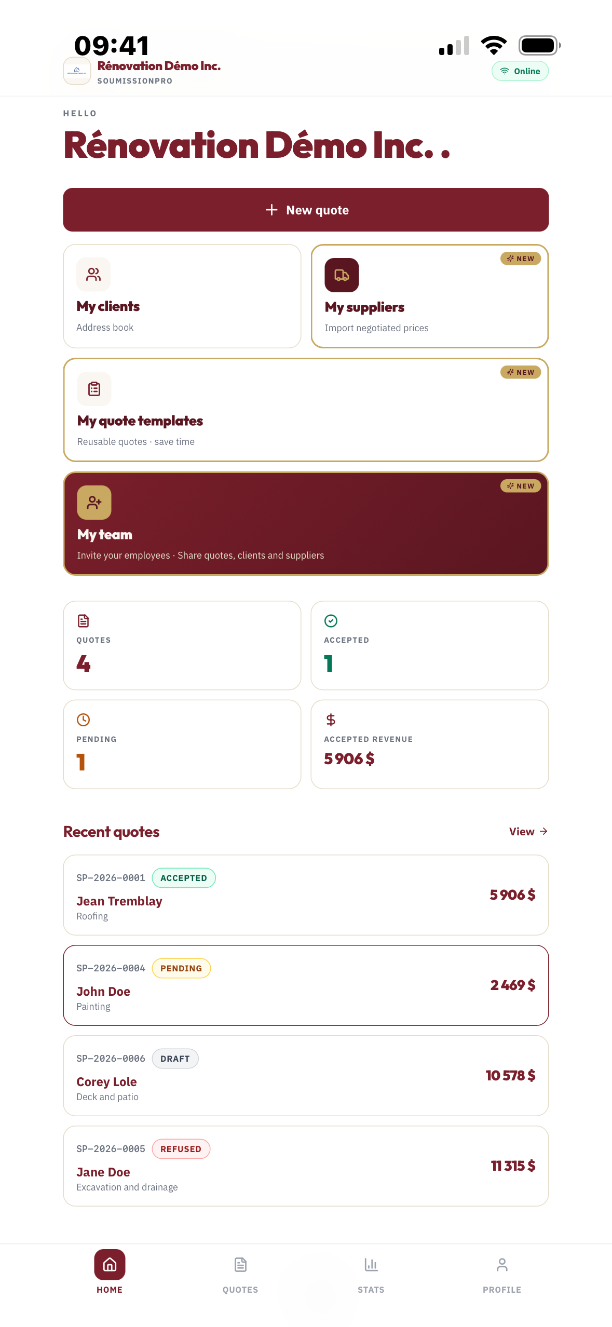Open the Stats bar chart icon
This screenshot has height=1327, width=612.
tap(371, 1265)
